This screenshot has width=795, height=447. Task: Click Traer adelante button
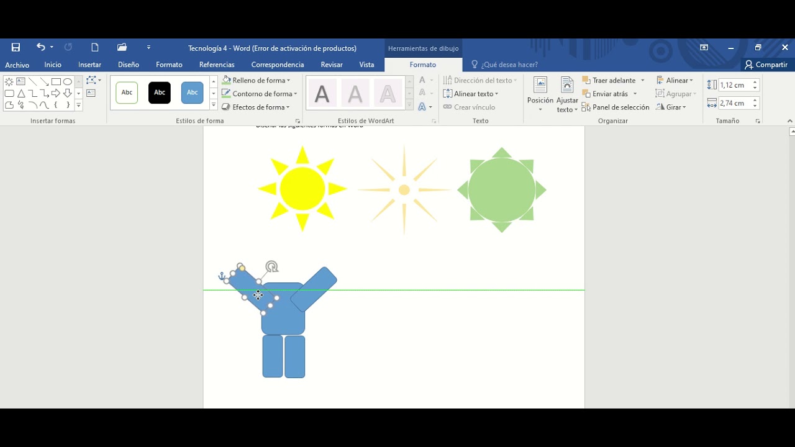point(609,80)
